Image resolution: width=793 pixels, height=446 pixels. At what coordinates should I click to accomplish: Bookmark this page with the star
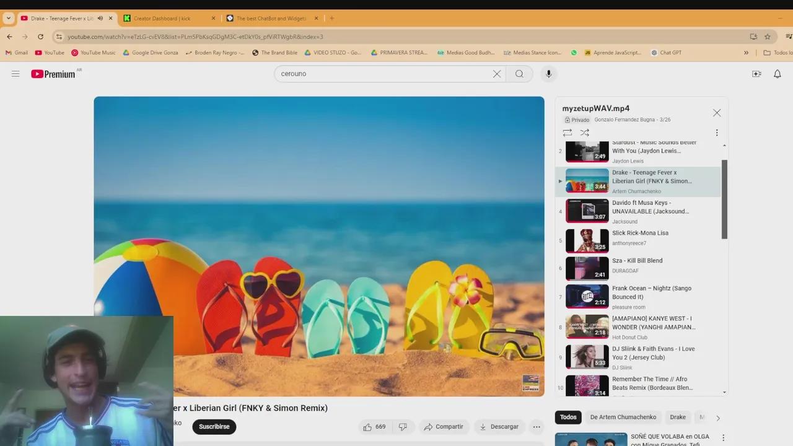point(767,37)
